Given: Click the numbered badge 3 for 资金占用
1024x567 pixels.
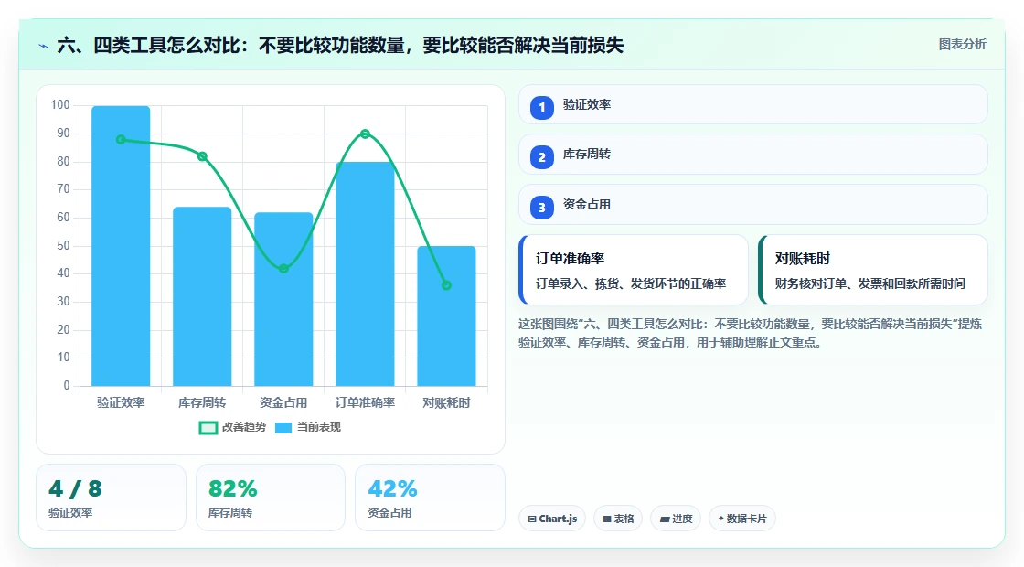Looking at the screenshot, I should (541, 207).
